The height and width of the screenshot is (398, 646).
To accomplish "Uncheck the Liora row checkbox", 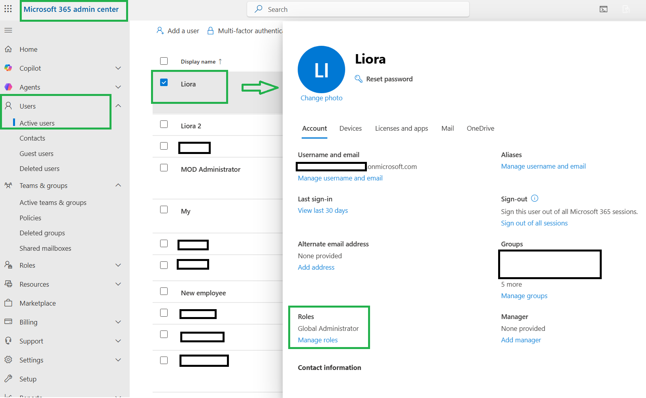I will (x=164, y=82).
